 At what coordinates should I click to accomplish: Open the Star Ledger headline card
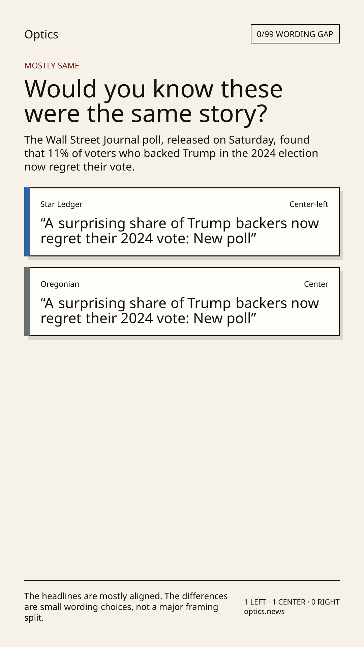coord(182,222)
